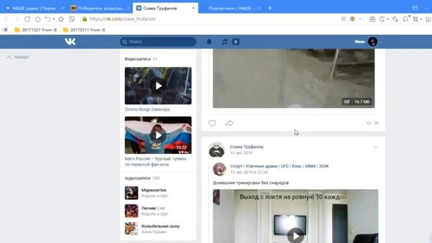This screenshot has height=243, width=432.
Task: Select the Слава Труфанов tab
Action: (165, 8)
